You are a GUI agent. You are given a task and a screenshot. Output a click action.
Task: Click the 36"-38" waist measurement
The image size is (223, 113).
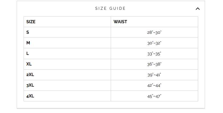coord(154,64)
